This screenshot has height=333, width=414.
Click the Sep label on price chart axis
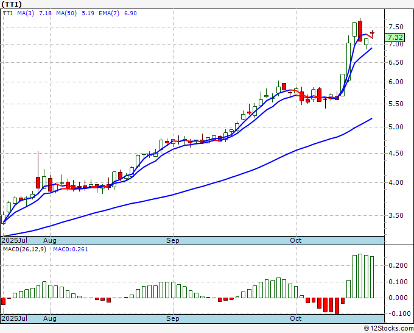(x=173, y=240)
